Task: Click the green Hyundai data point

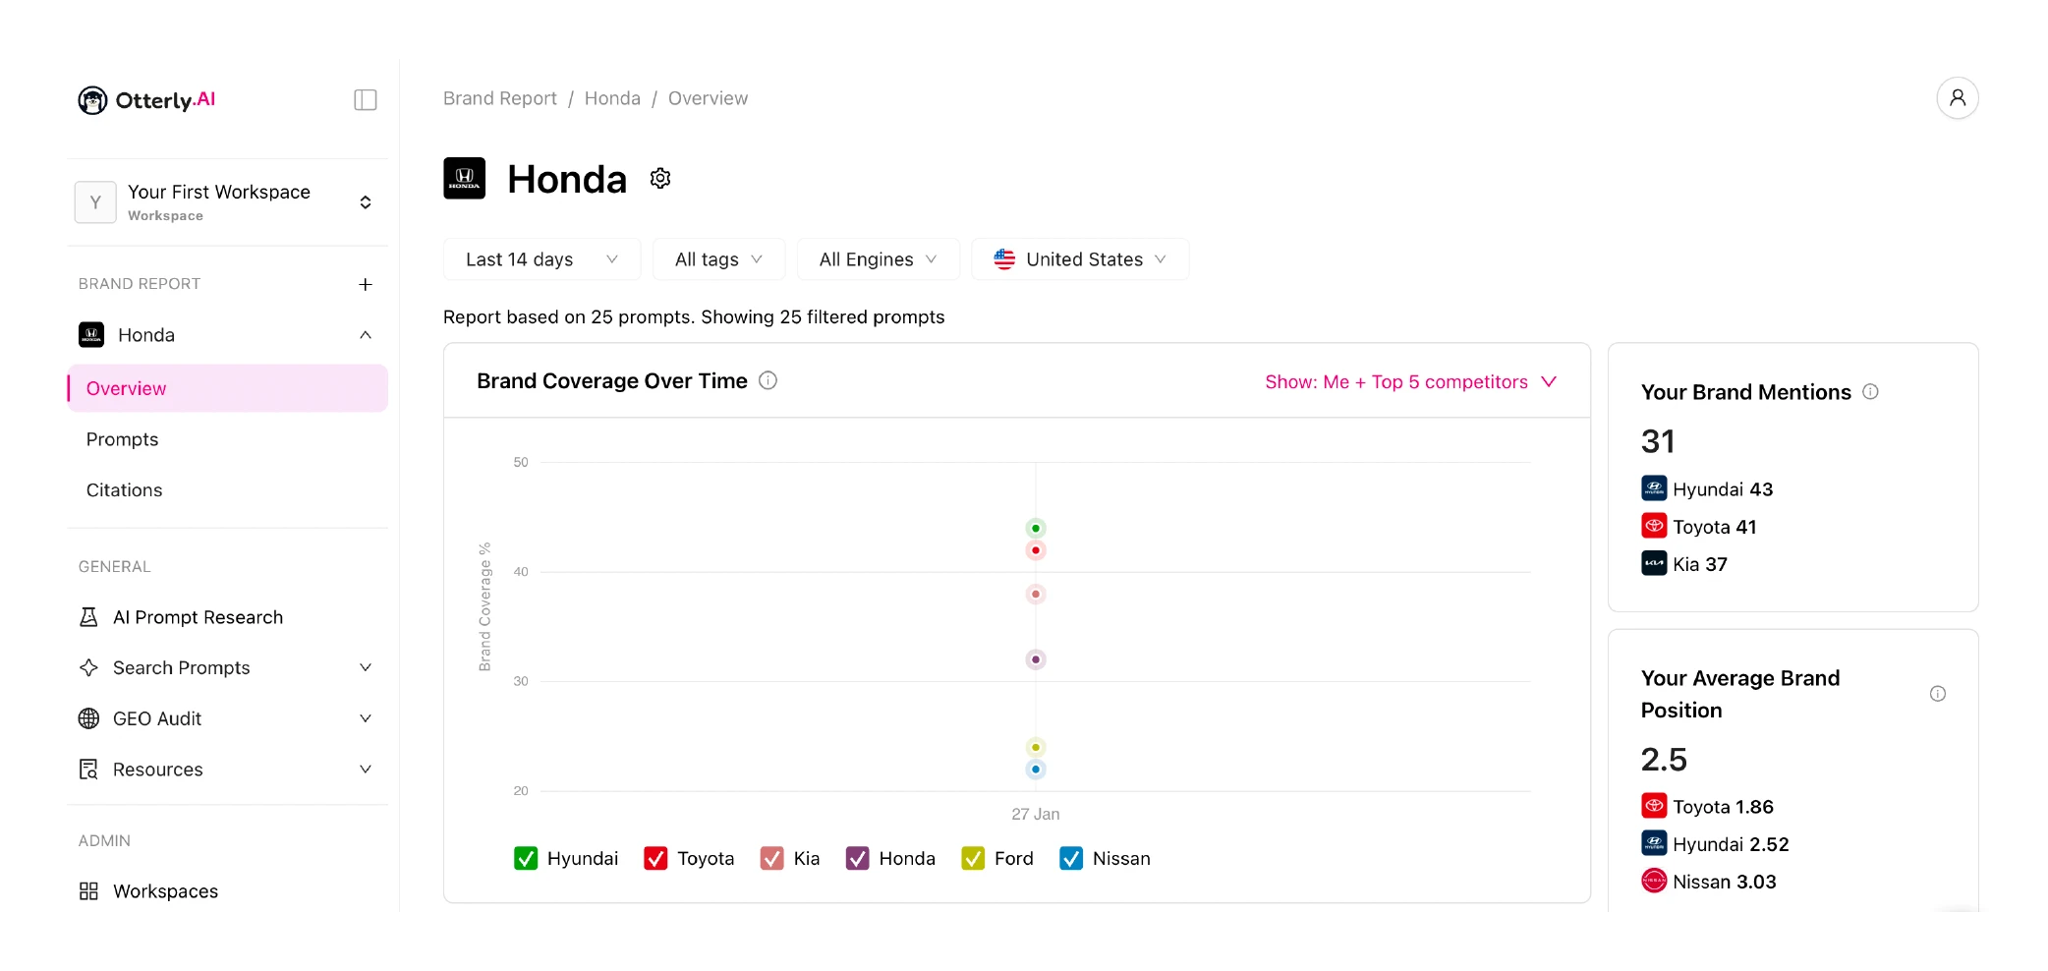Action: 1036,529
